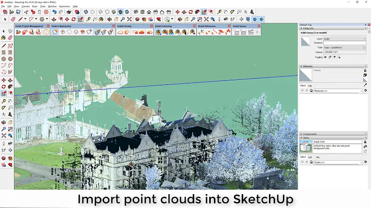This screenshot has height=208, width=371.
Task: Expand the Components panel
Action: click(x=301, y=134)
